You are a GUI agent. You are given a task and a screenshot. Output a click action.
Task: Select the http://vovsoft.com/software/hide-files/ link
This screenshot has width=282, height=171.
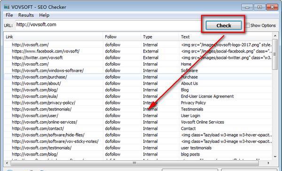(48, 135)
